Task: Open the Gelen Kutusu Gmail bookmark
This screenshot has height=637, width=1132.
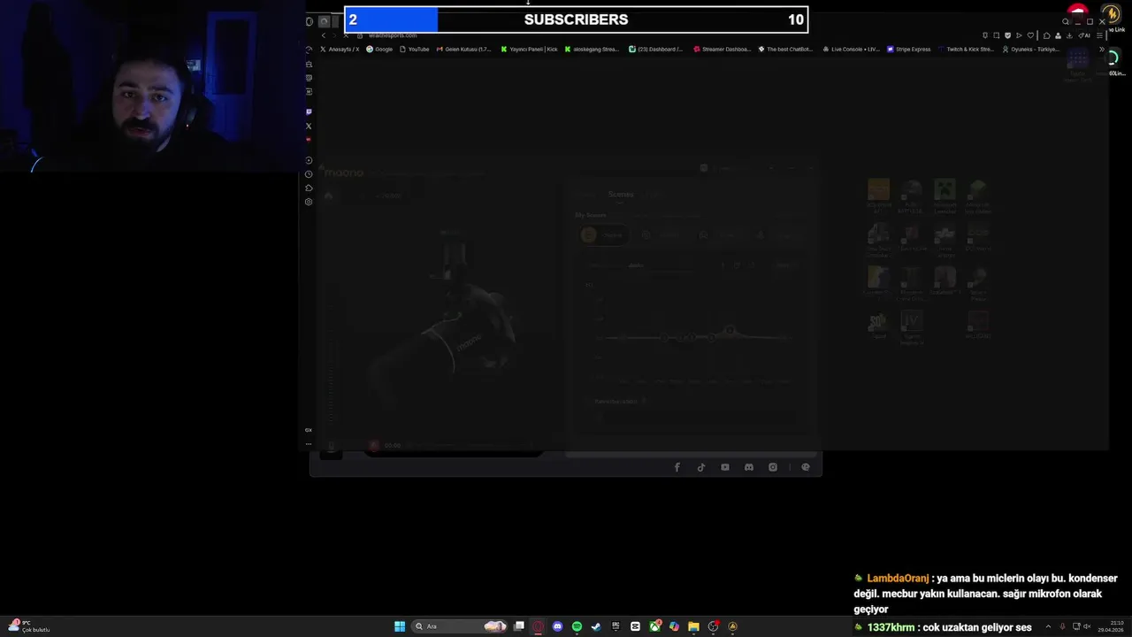Action: pyautogui.click(x=464, y=50)
